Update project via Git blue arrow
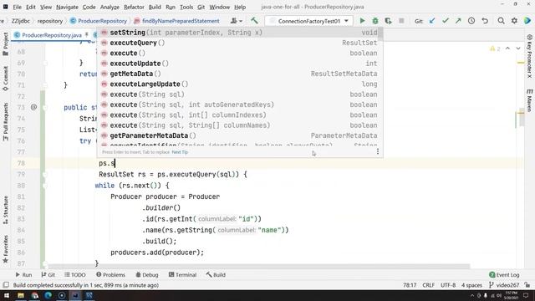 click(x=432, y=21)
